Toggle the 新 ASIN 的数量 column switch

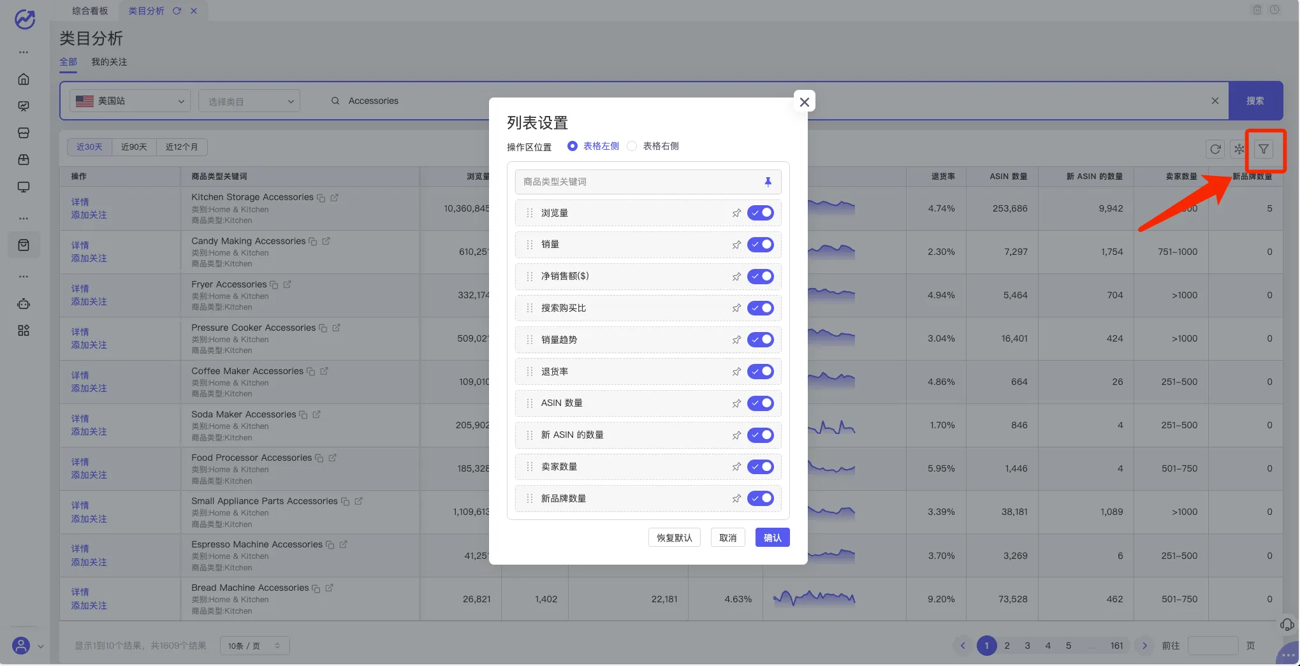761,435
